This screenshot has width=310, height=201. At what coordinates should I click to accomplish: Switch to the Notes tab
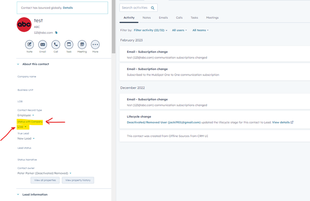tap(146, 18)
